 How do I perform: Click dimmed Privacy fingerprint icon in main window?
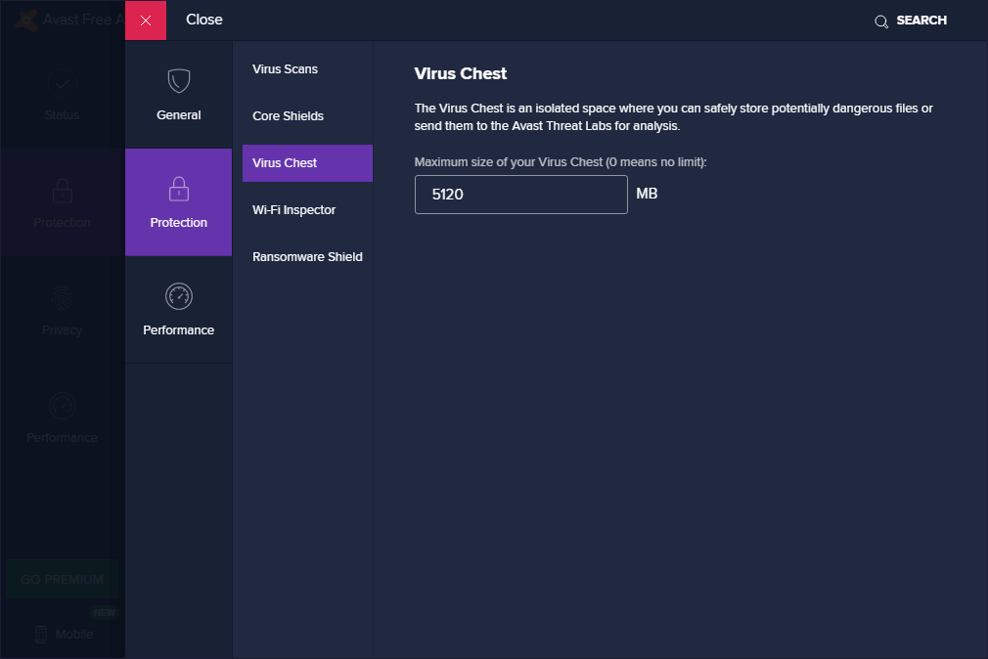pyautogui.click(x=63, y=298)
